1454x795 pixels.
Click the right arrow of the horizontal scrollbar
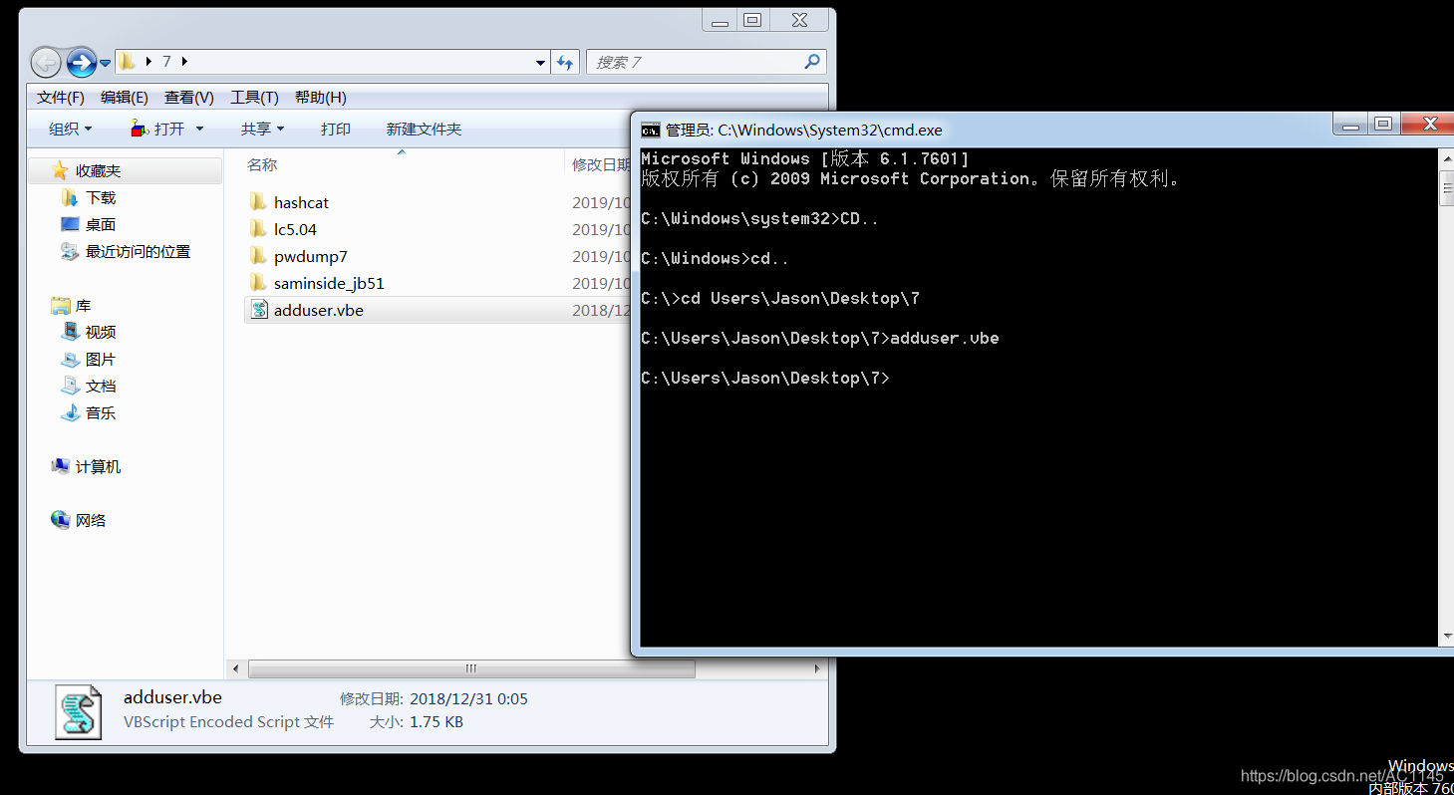tap(818, 669)
